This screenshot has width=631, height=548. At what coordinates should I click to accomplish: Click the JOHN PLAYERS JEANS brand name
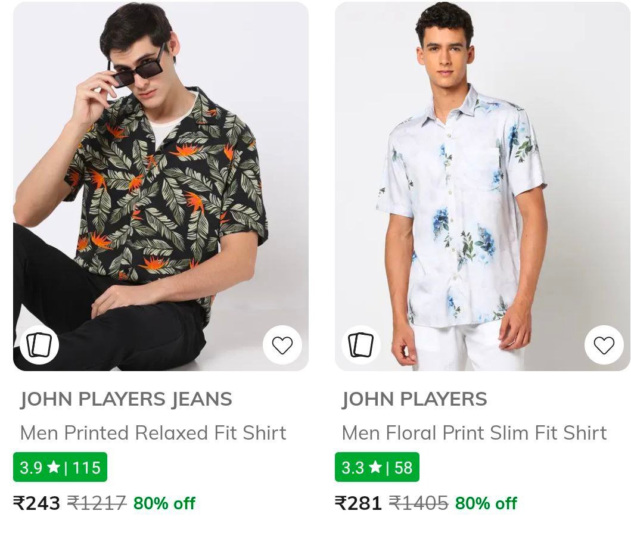click(126, 399)
